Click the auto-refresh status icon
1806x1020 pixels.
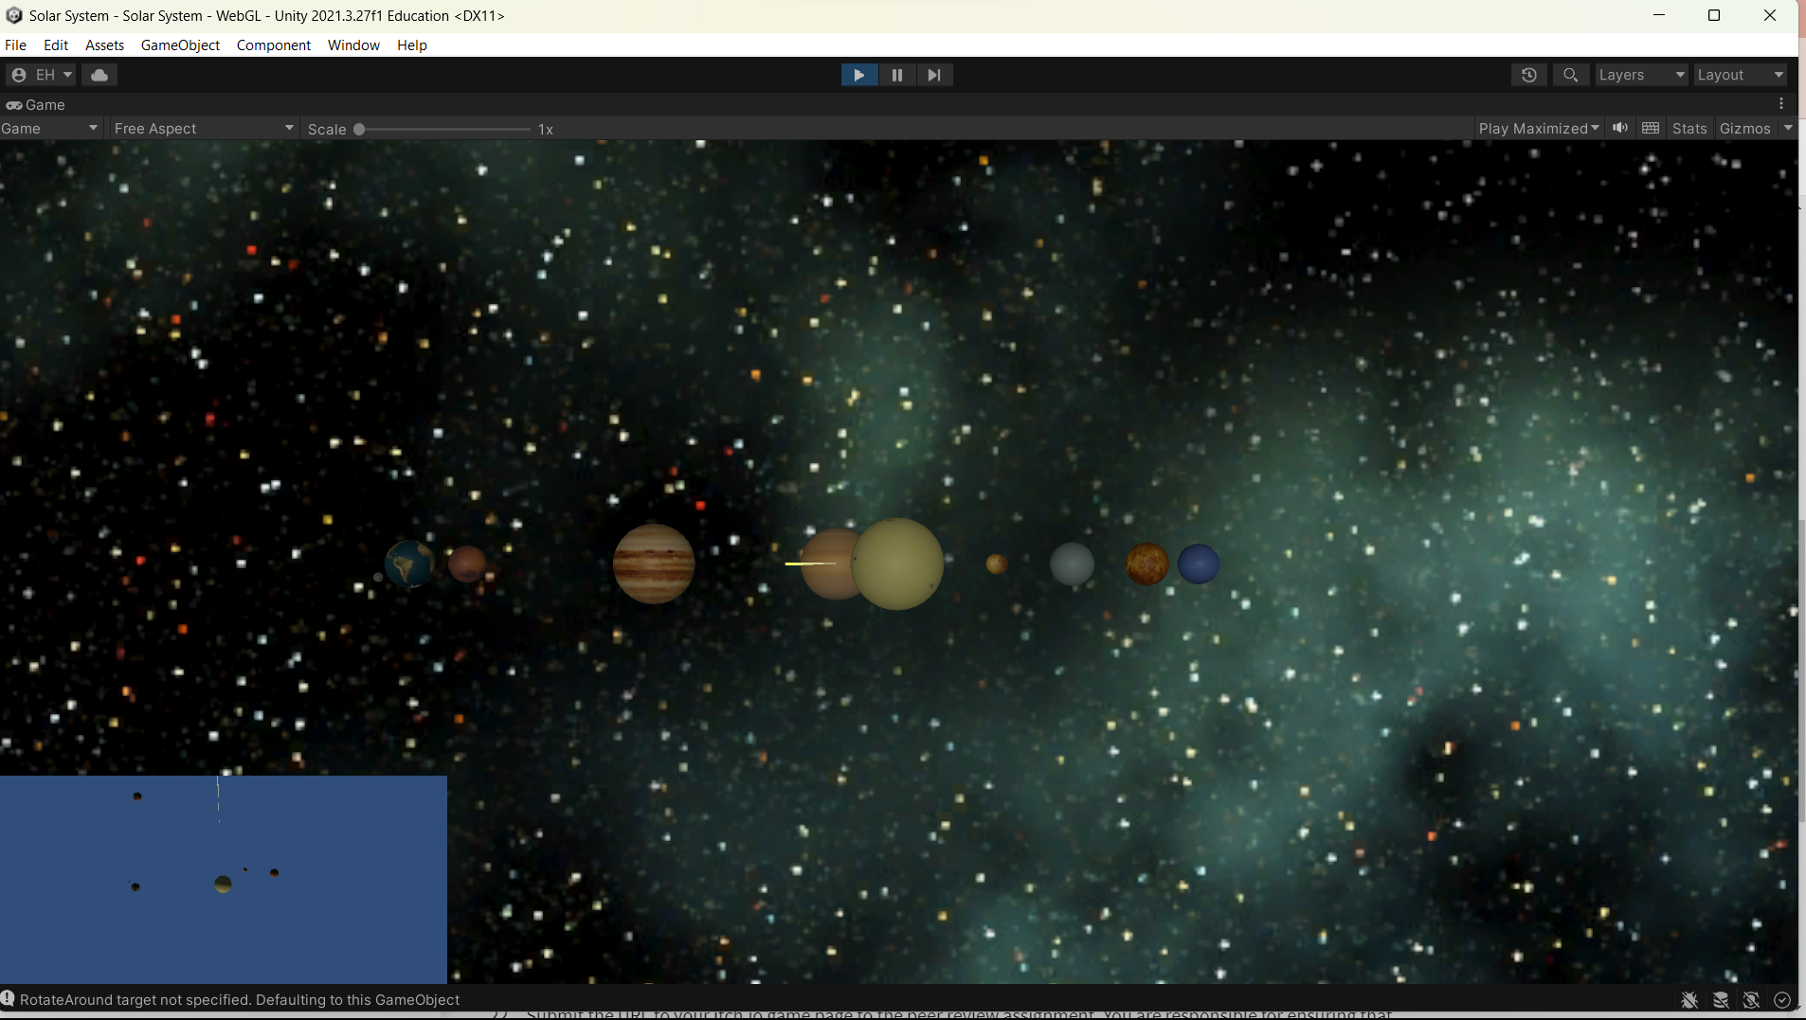pyautogui.click(x=1752, y=1000)
